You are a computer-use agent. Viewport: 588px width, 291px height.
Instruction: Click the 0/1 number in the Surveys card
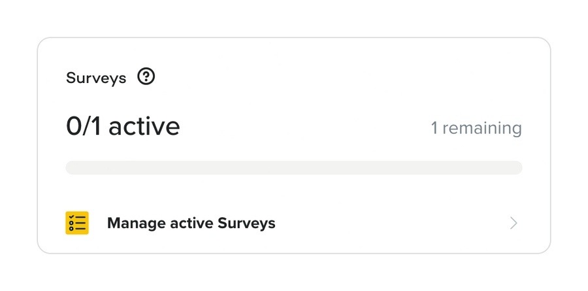click(84, 126)
